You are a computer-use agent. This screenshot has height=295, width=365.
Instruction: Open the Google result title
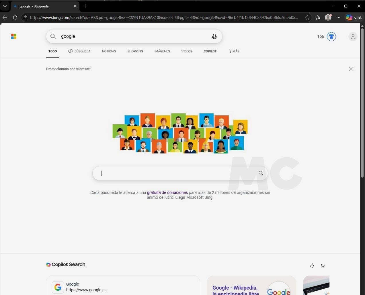click(73, 284)
